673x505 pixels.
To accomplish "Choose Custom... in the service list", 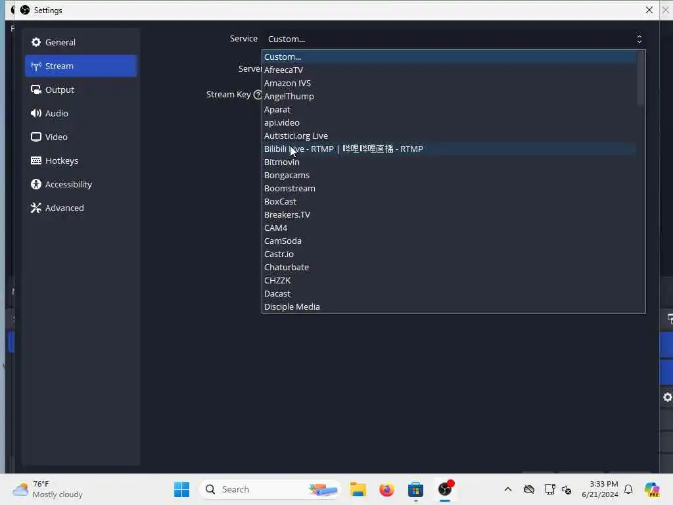I will tap(450, 57).
